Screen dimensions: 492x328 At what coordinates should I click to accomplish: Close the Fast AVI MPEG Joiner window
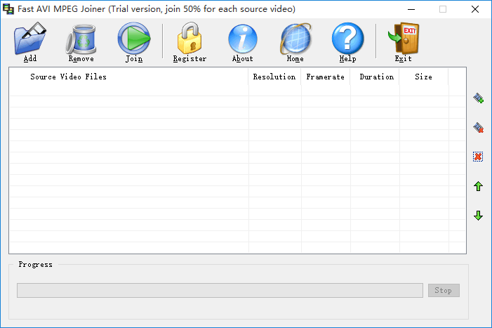tap(475, 9)
